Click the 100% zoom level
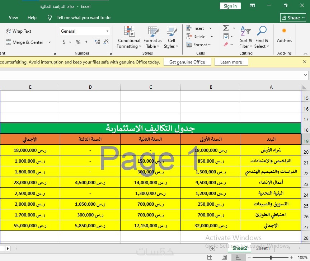The width and height of the screenshot is (310, 261). click(302, 257)
